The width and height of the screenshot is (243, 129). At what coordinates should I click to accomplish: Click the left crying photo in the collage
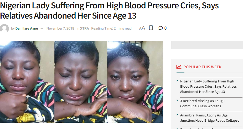(27, 82)
